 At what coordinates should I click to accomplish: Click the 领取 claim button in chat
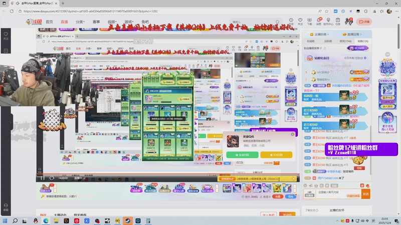point(359,168)
